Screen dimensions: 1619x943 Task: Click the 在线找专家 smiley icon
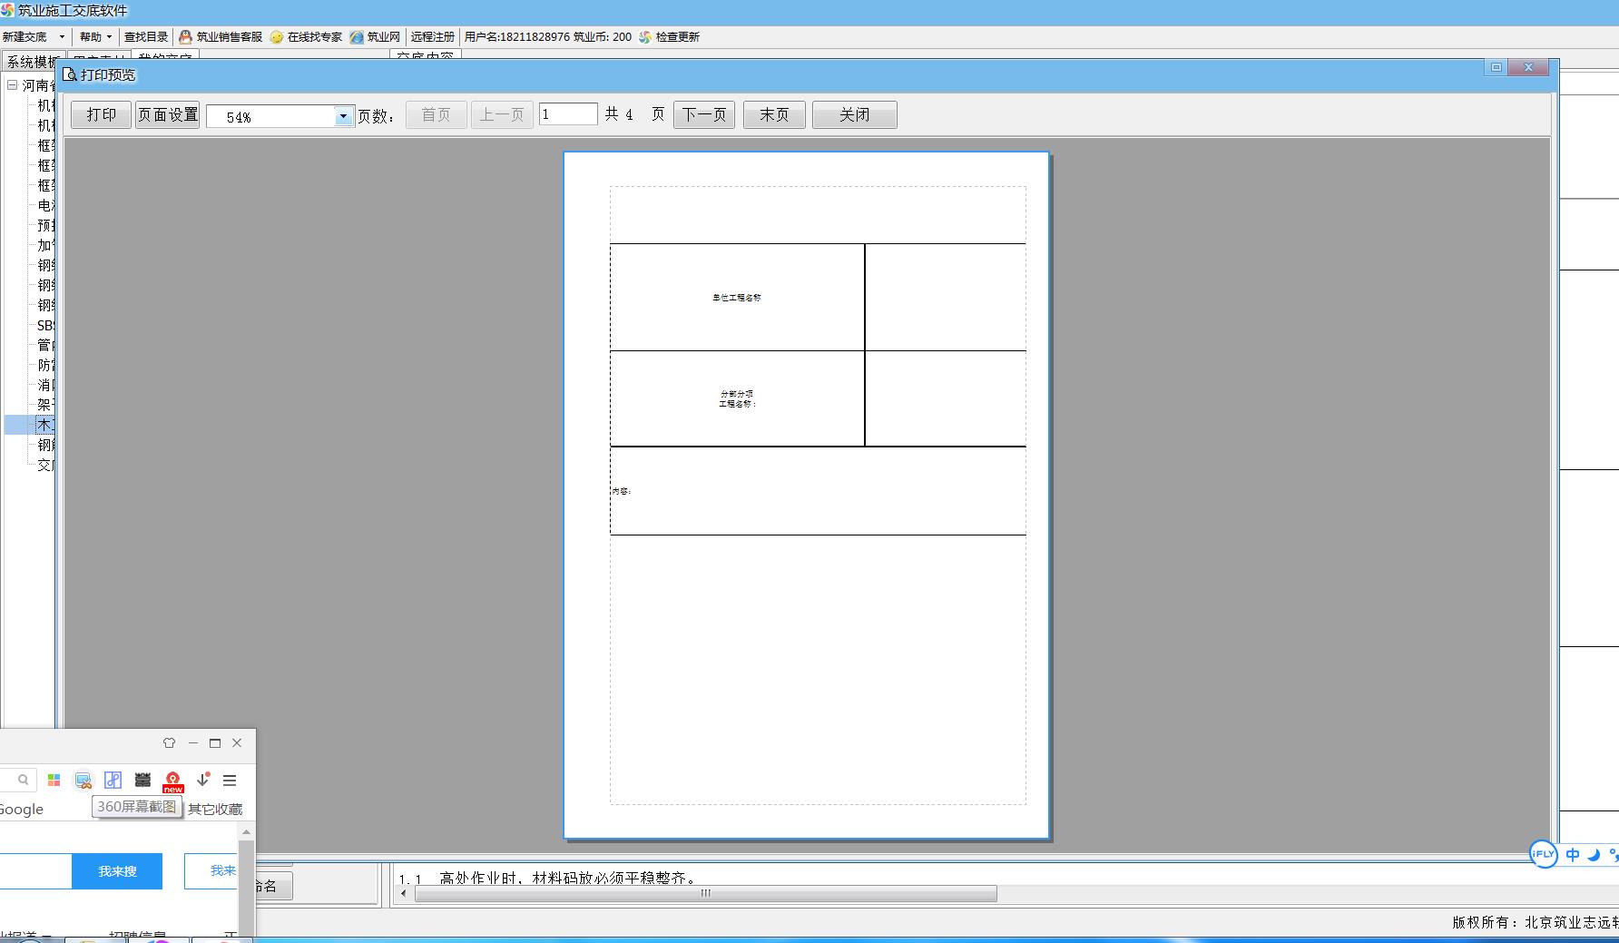277,37
